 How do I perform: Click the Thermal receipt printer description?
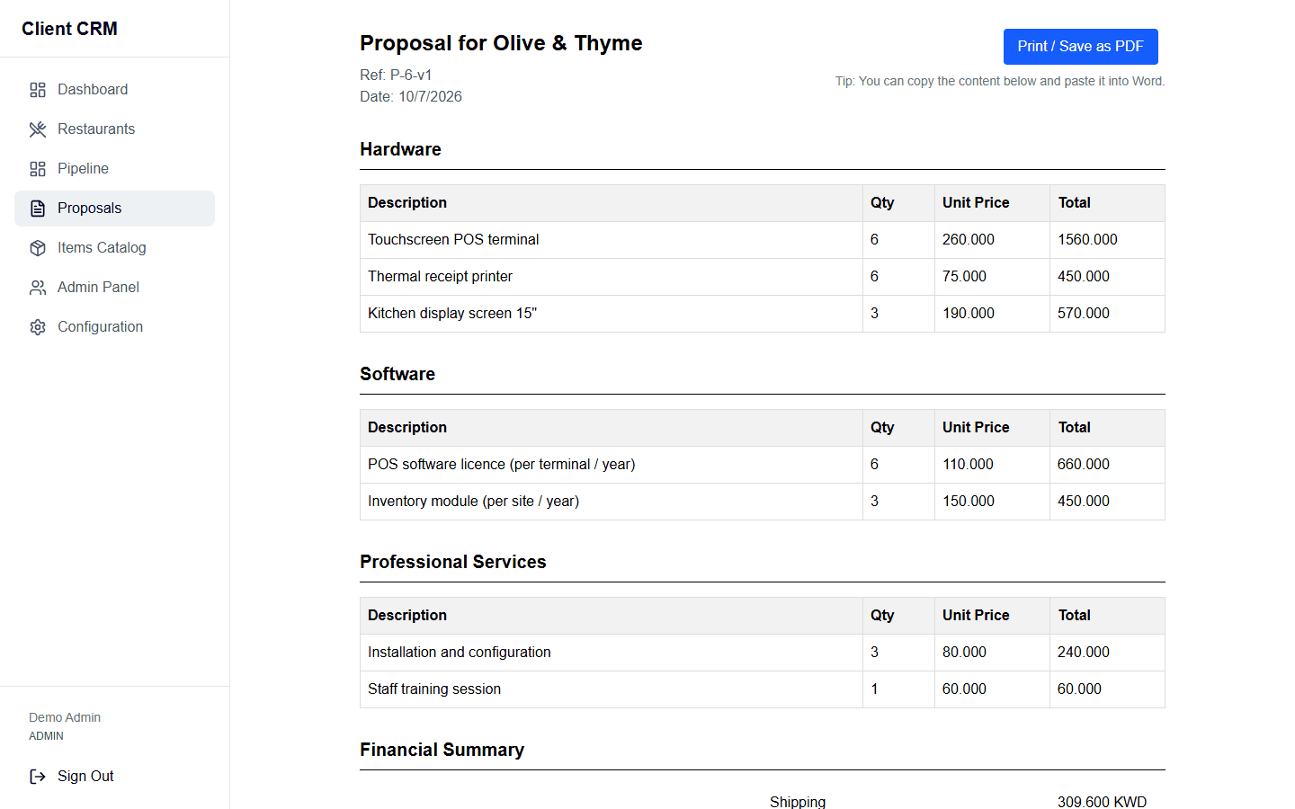(x=440, y=277)
